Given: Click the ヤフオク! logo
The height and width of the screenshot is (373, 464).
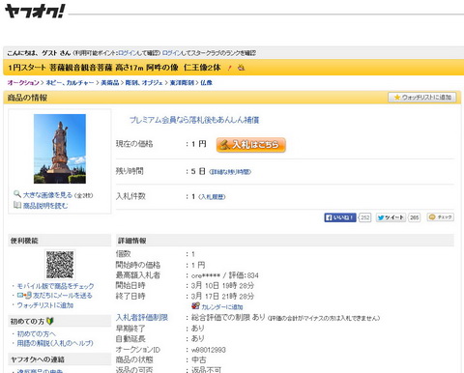Looking at the screenshot, I should coord(35,12).
